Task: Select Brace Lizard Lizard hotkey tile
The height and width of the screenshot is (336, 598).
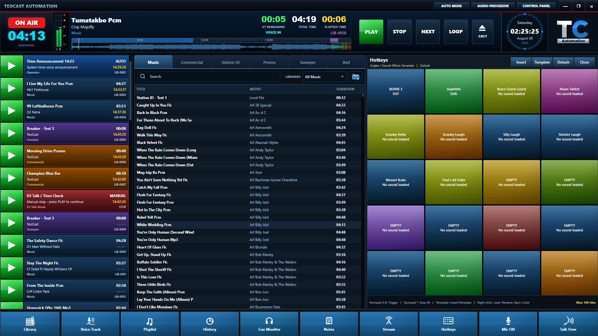Action: tap(511, 91)
